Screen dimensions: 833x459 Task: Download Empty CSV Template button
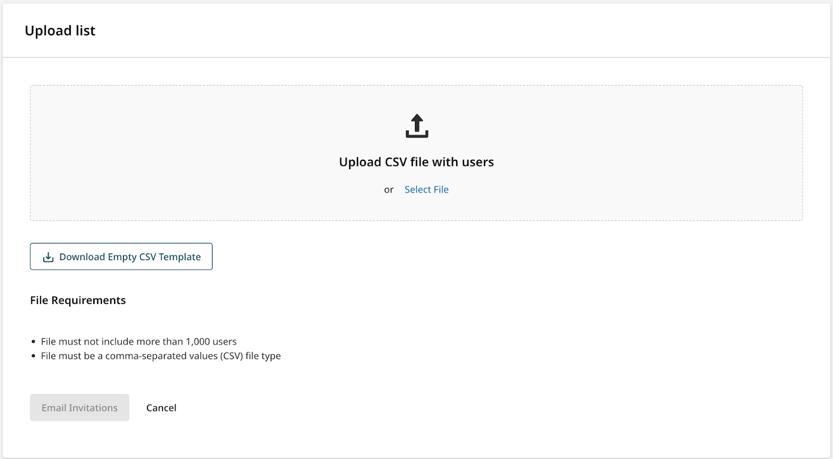[121, 257]
